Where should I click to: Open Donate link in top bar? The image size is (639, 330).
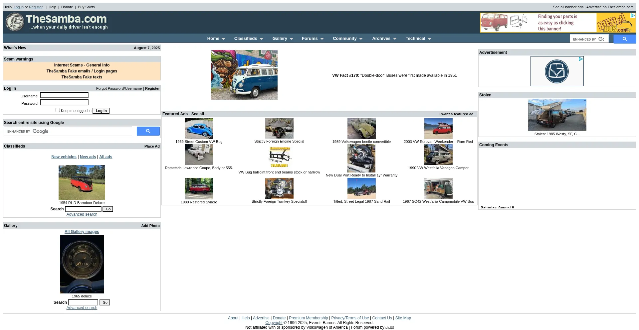click(x=67, y=7)
